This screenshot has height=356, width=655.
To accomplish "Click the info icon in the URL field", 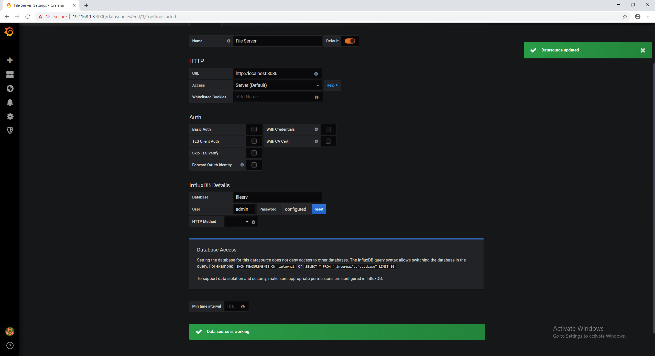I will click(316, 74).
